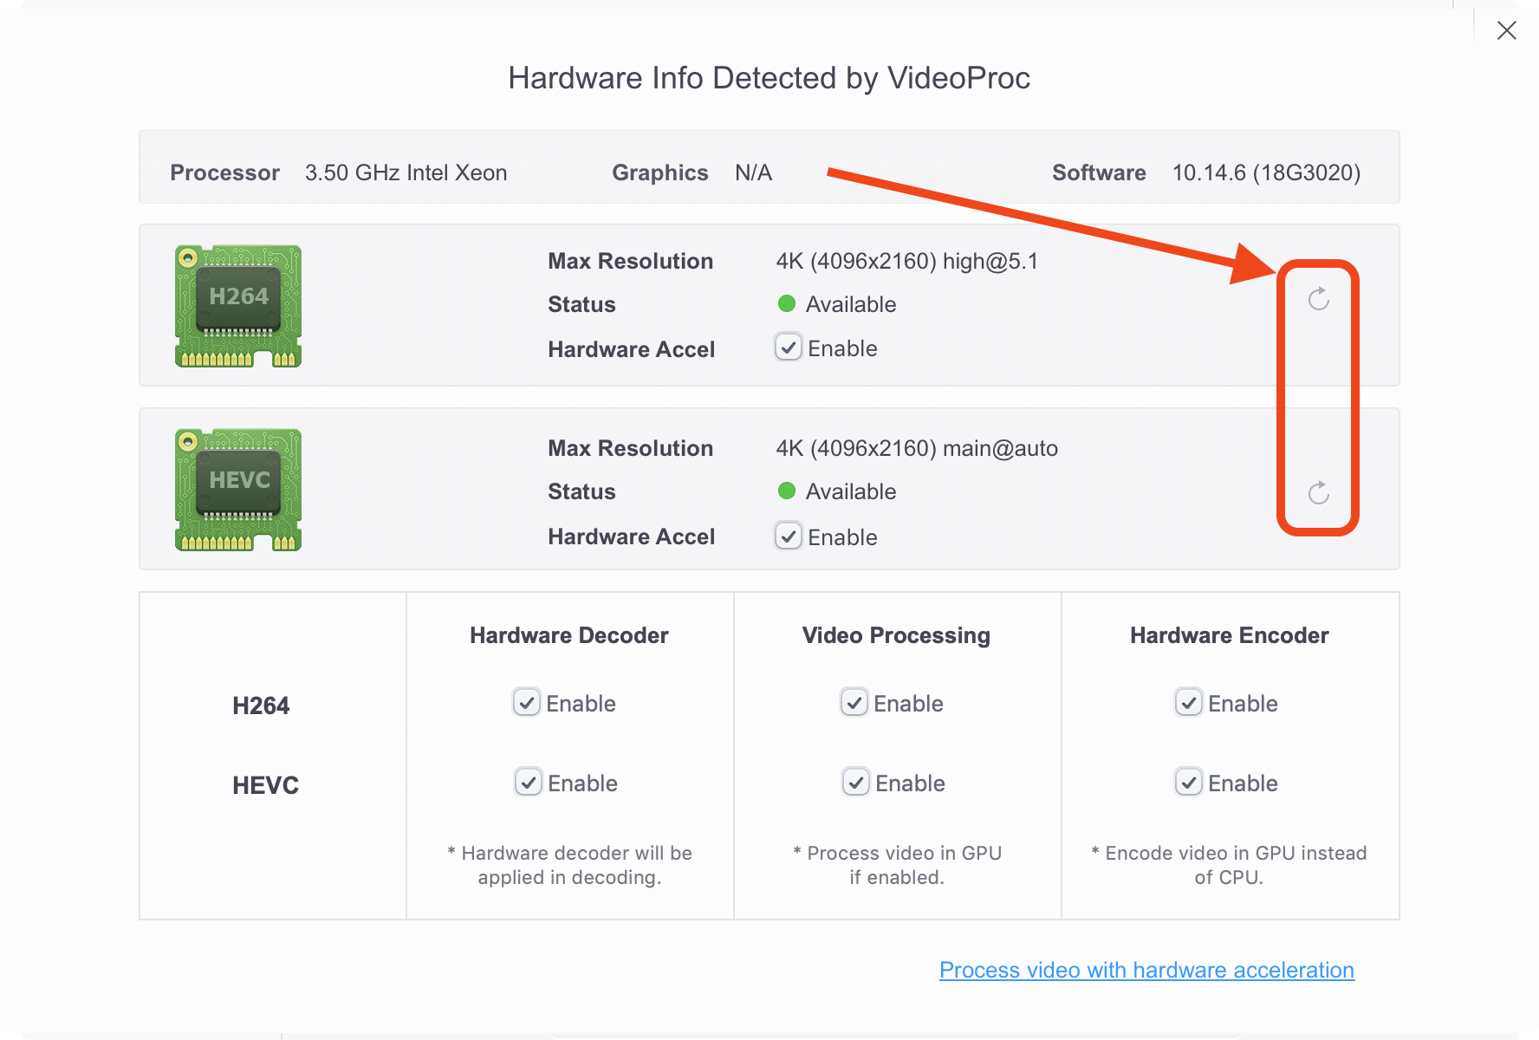
Task: Uncheck H264 Video Processing Enable
Action: coord(854,702)
